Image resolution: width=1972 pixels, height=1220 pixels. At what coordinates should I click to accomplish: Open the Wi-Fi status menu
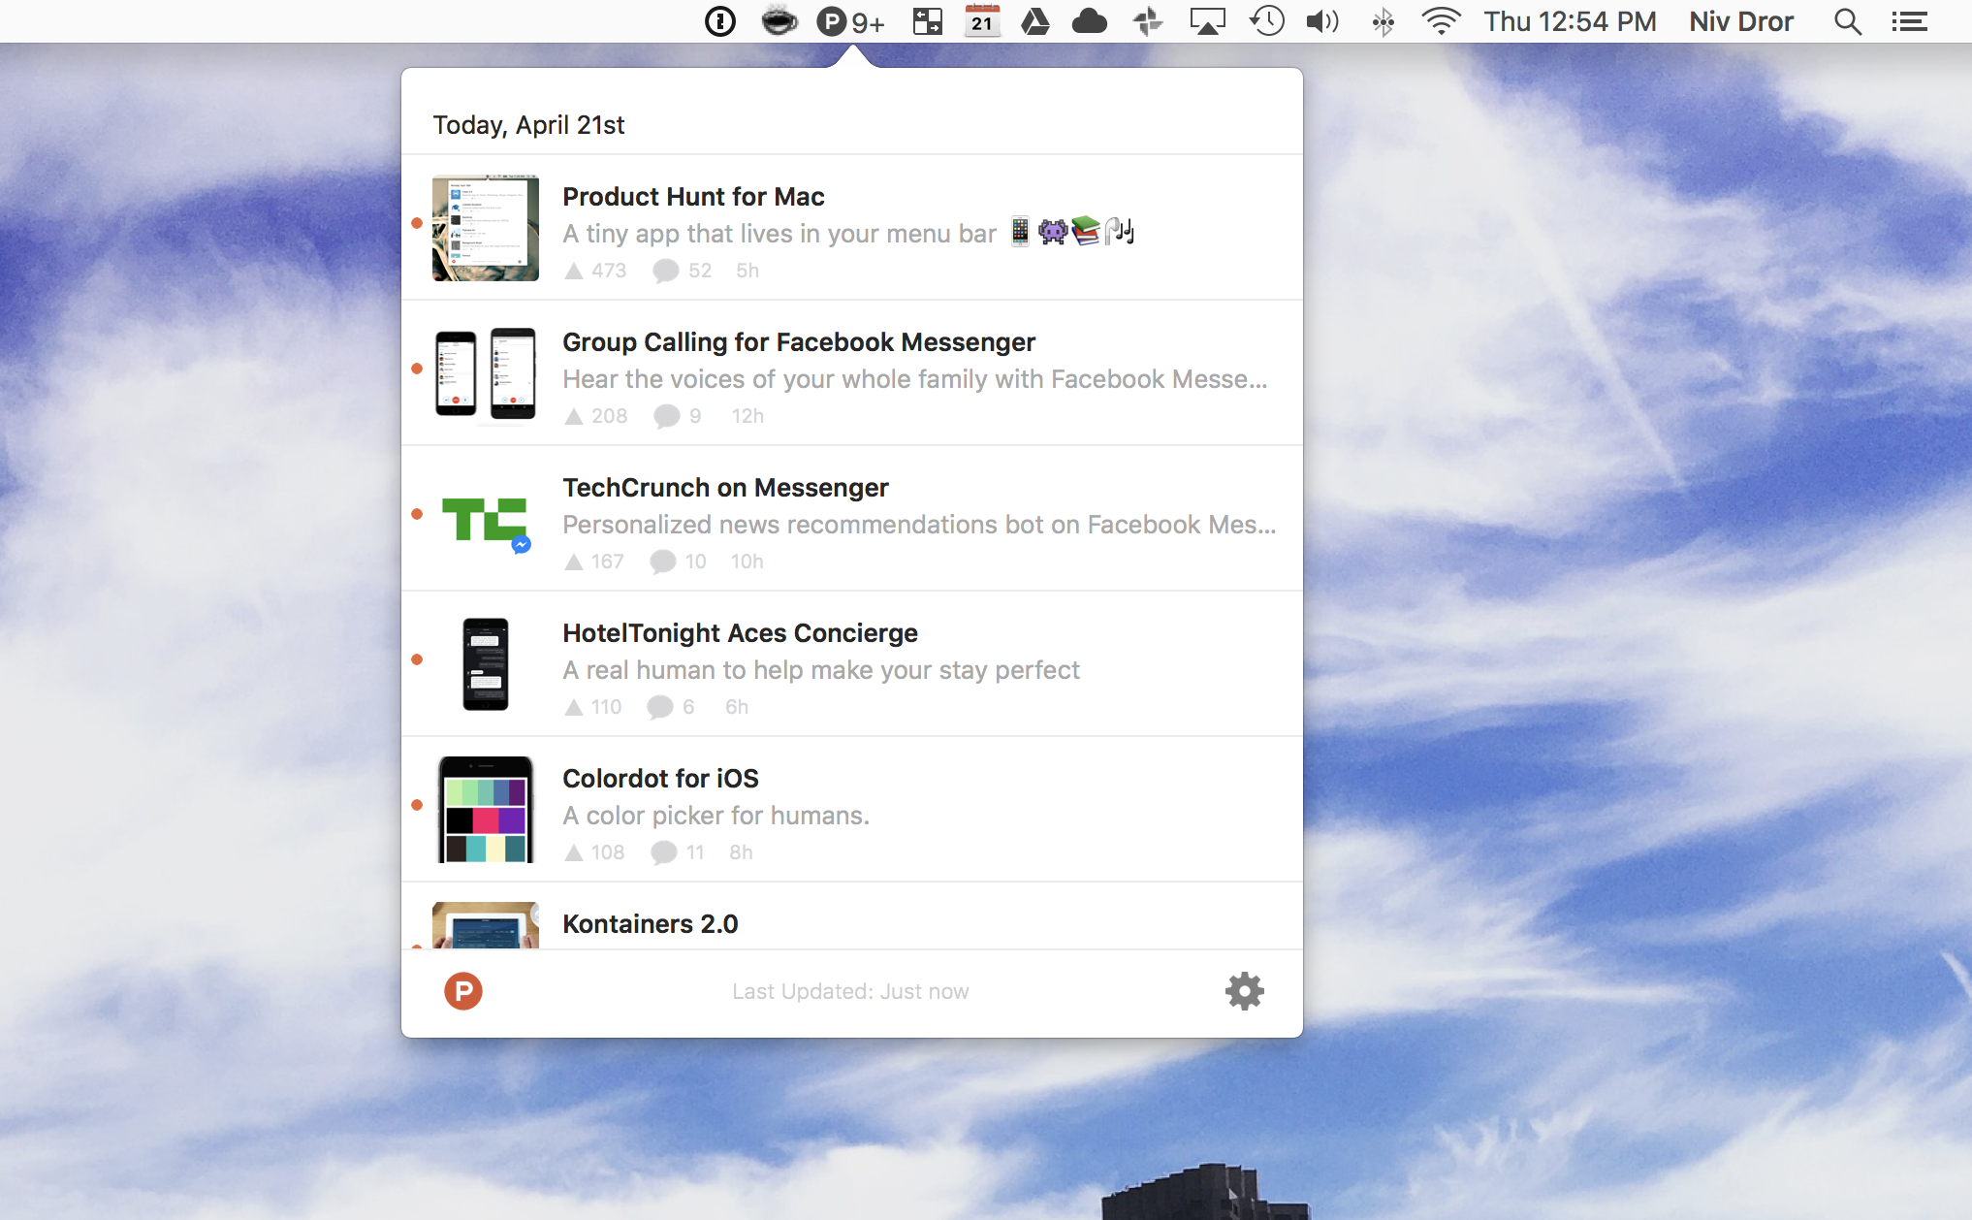[1441, 21]
